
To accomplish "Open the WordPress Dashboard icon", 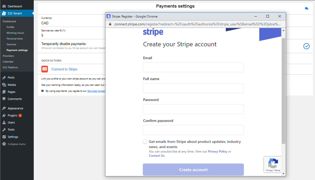I will click(4, 6).
